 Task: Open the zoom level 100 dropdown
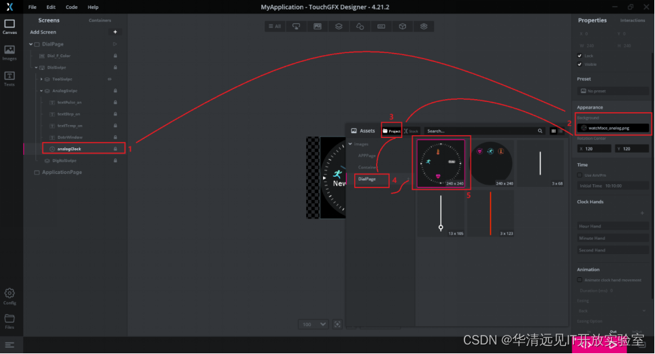coord(314,324)
